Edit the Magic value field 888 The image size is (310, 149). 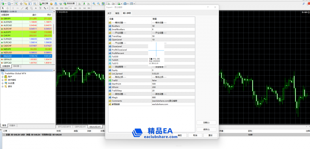(172, 97)
